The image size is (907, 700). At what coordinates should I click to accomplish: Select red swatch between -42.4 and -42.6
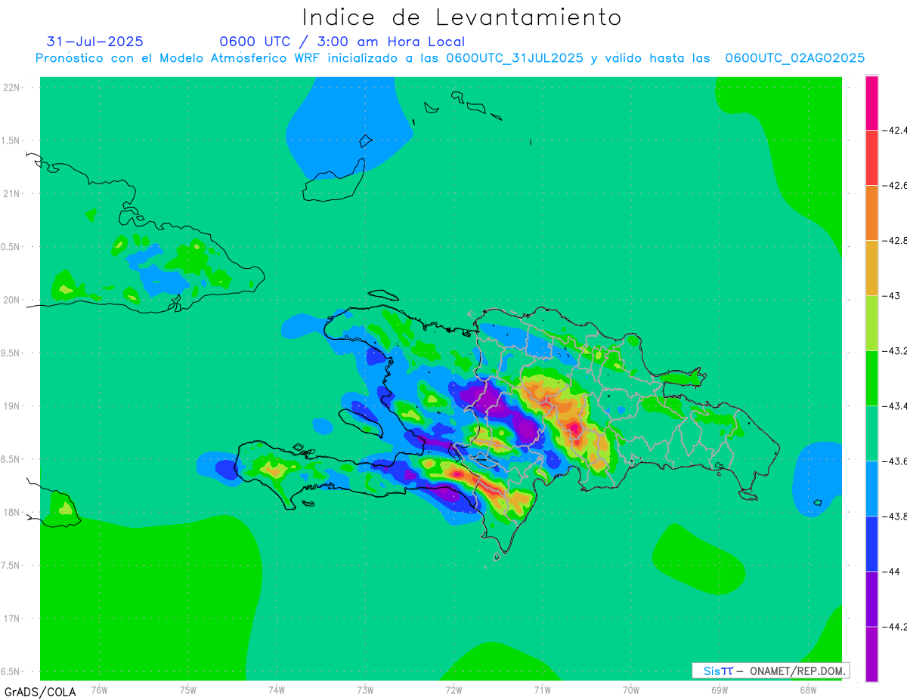(871, 158)
